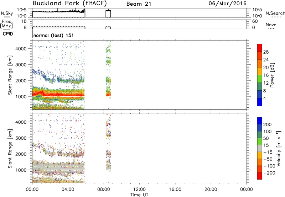Click the '20:00' time tick label
285x197 pixels.
click(x=211, y=190)
